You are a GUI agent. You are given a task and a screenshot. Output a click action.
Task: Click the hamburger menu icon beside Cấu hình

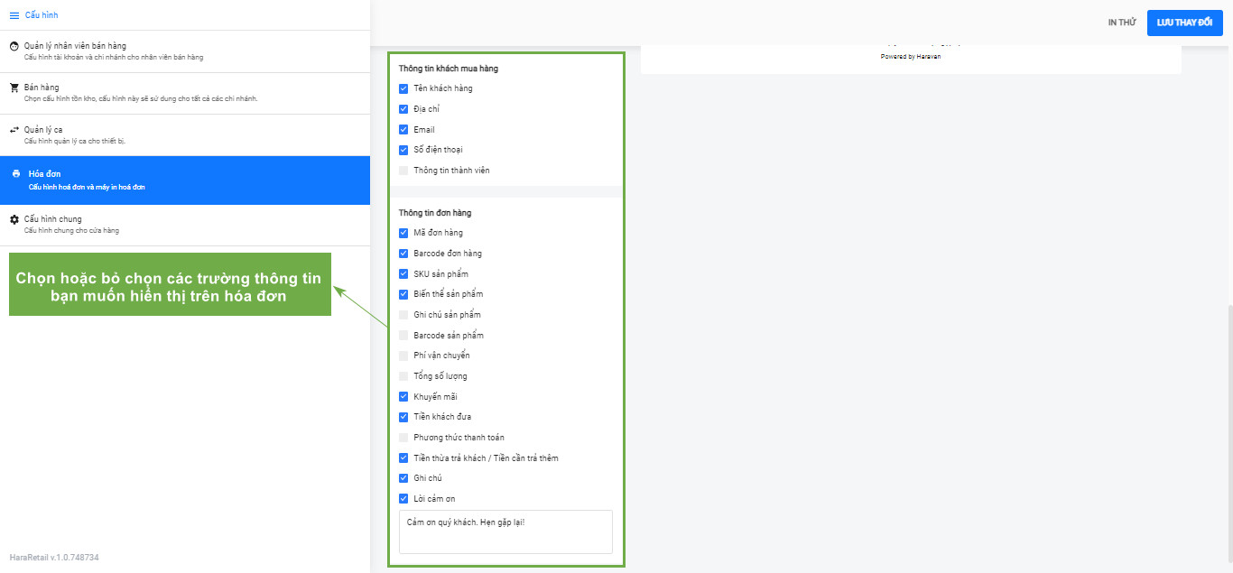[x=14, y=15]
